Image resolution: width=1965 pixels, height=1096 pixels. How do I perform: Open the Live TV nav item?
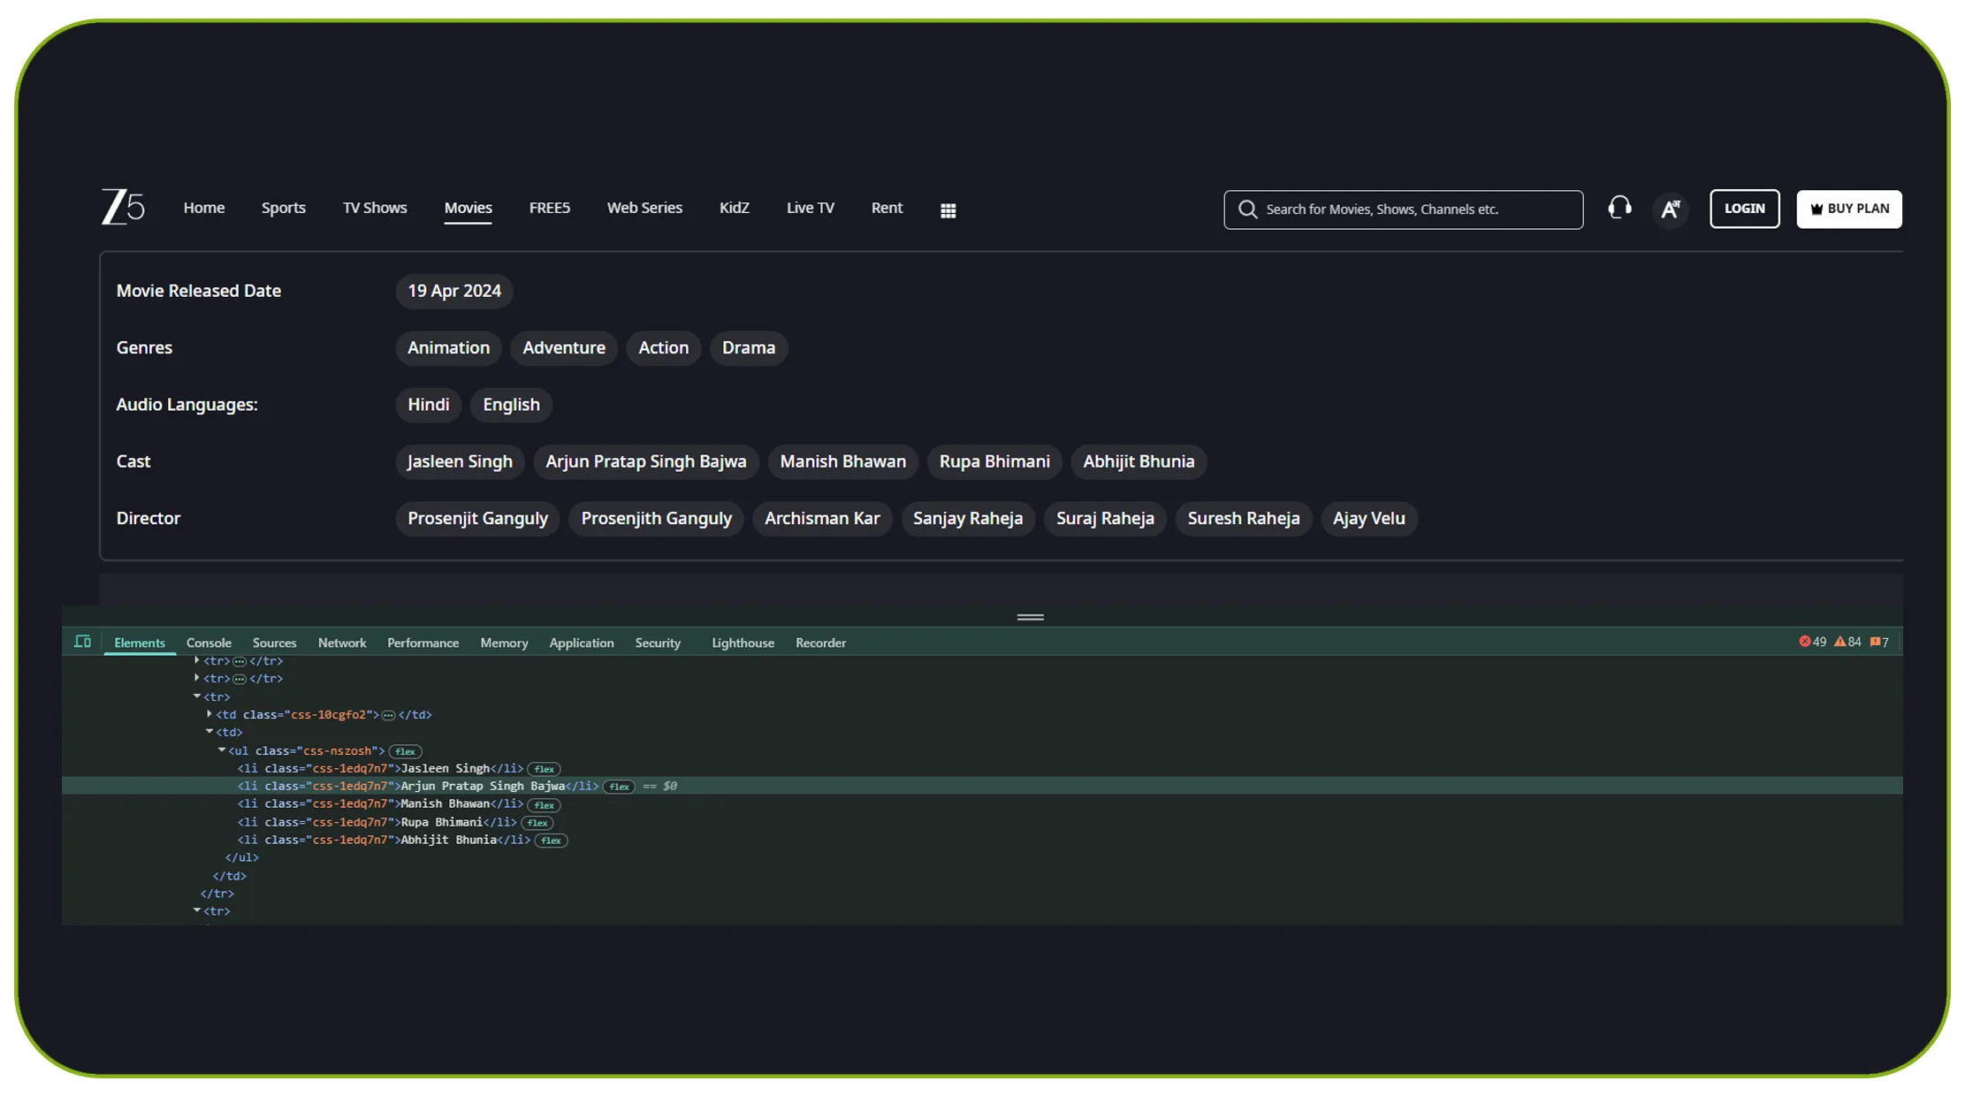tap(810, 208)
